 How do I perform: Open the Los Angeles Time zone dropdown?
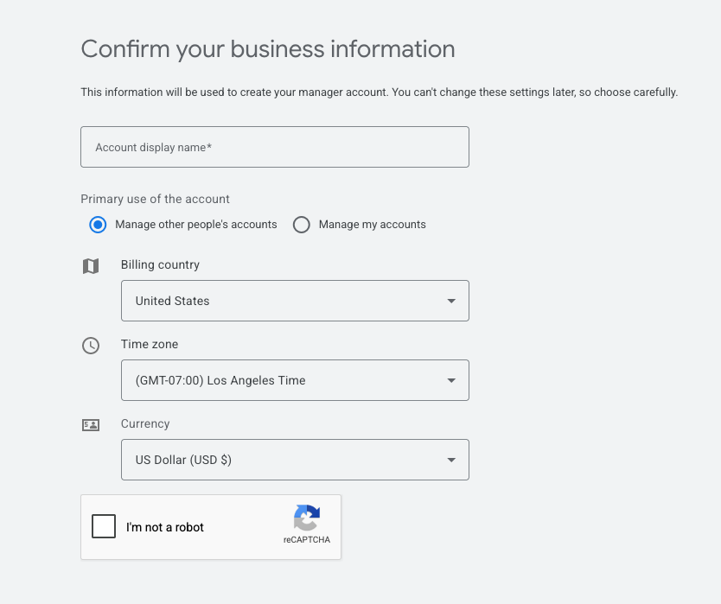tap(295, 380)
